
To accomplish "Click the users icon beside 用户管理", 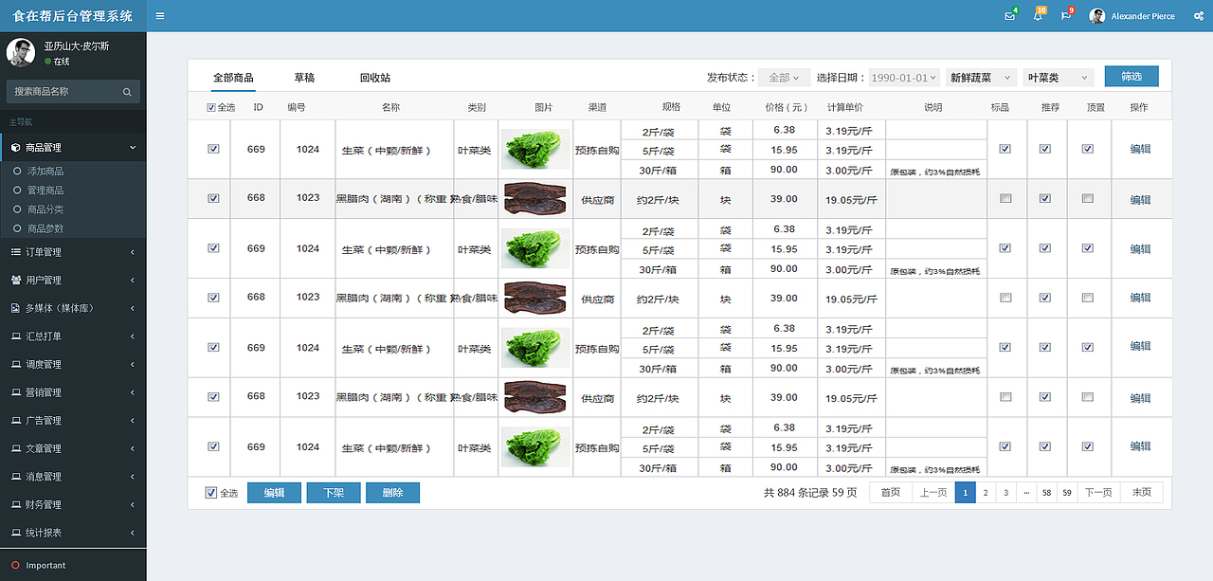I will pyautogui.click(x=16, y=281).
